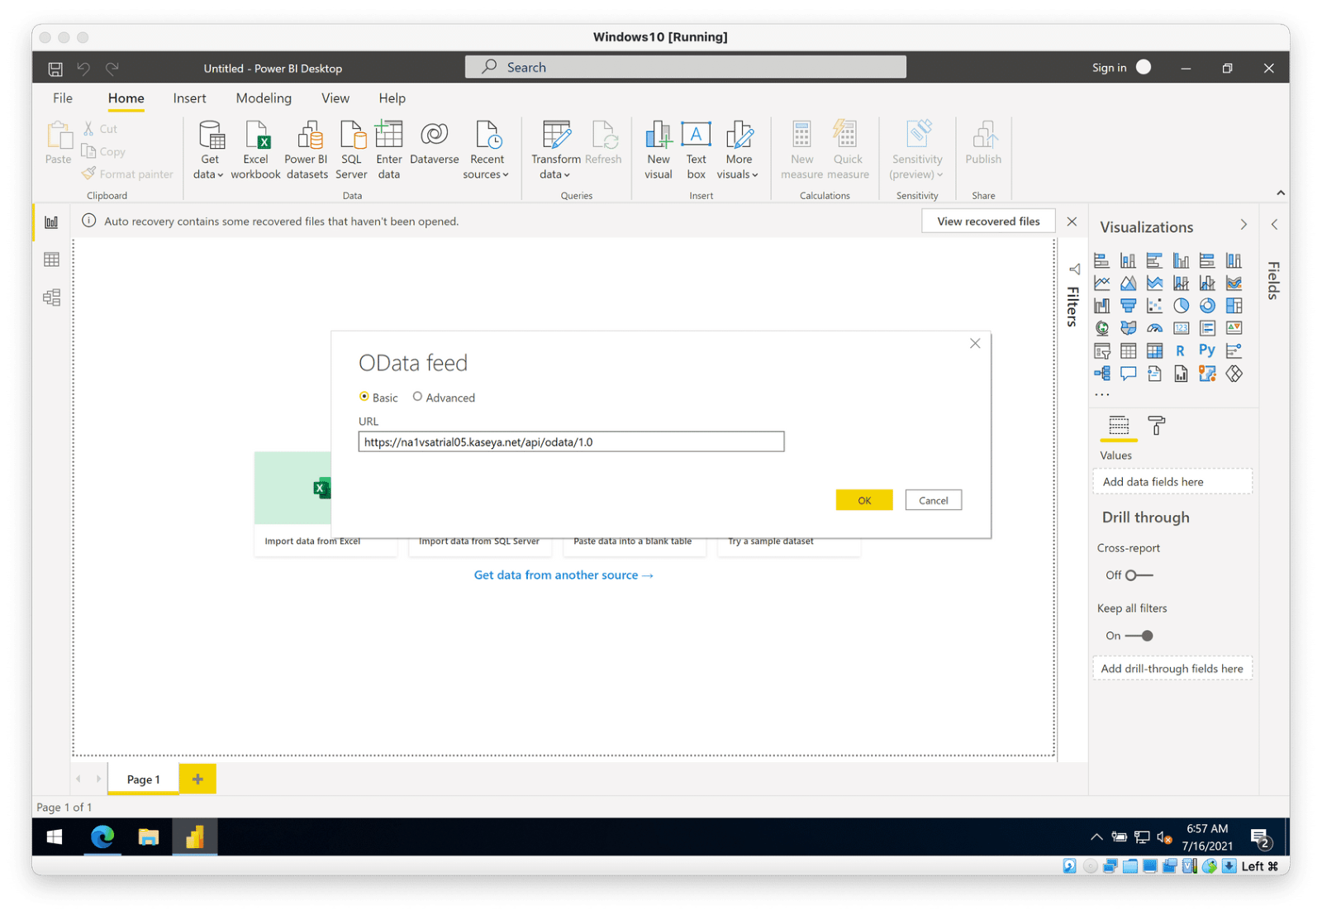Select the Page 1 tab
Screen dimensions: 1322x915
pos(143,779)
